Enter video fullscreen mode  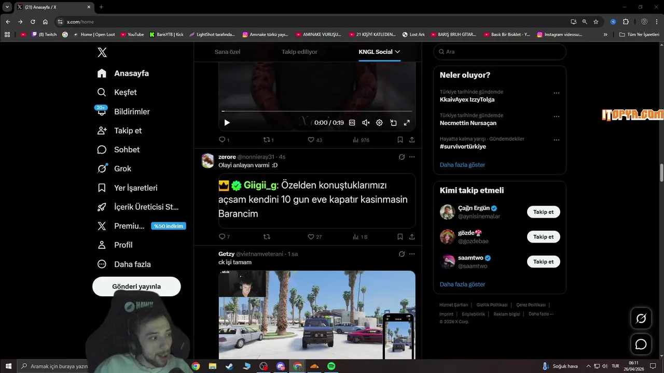click(x=407, y=123)
